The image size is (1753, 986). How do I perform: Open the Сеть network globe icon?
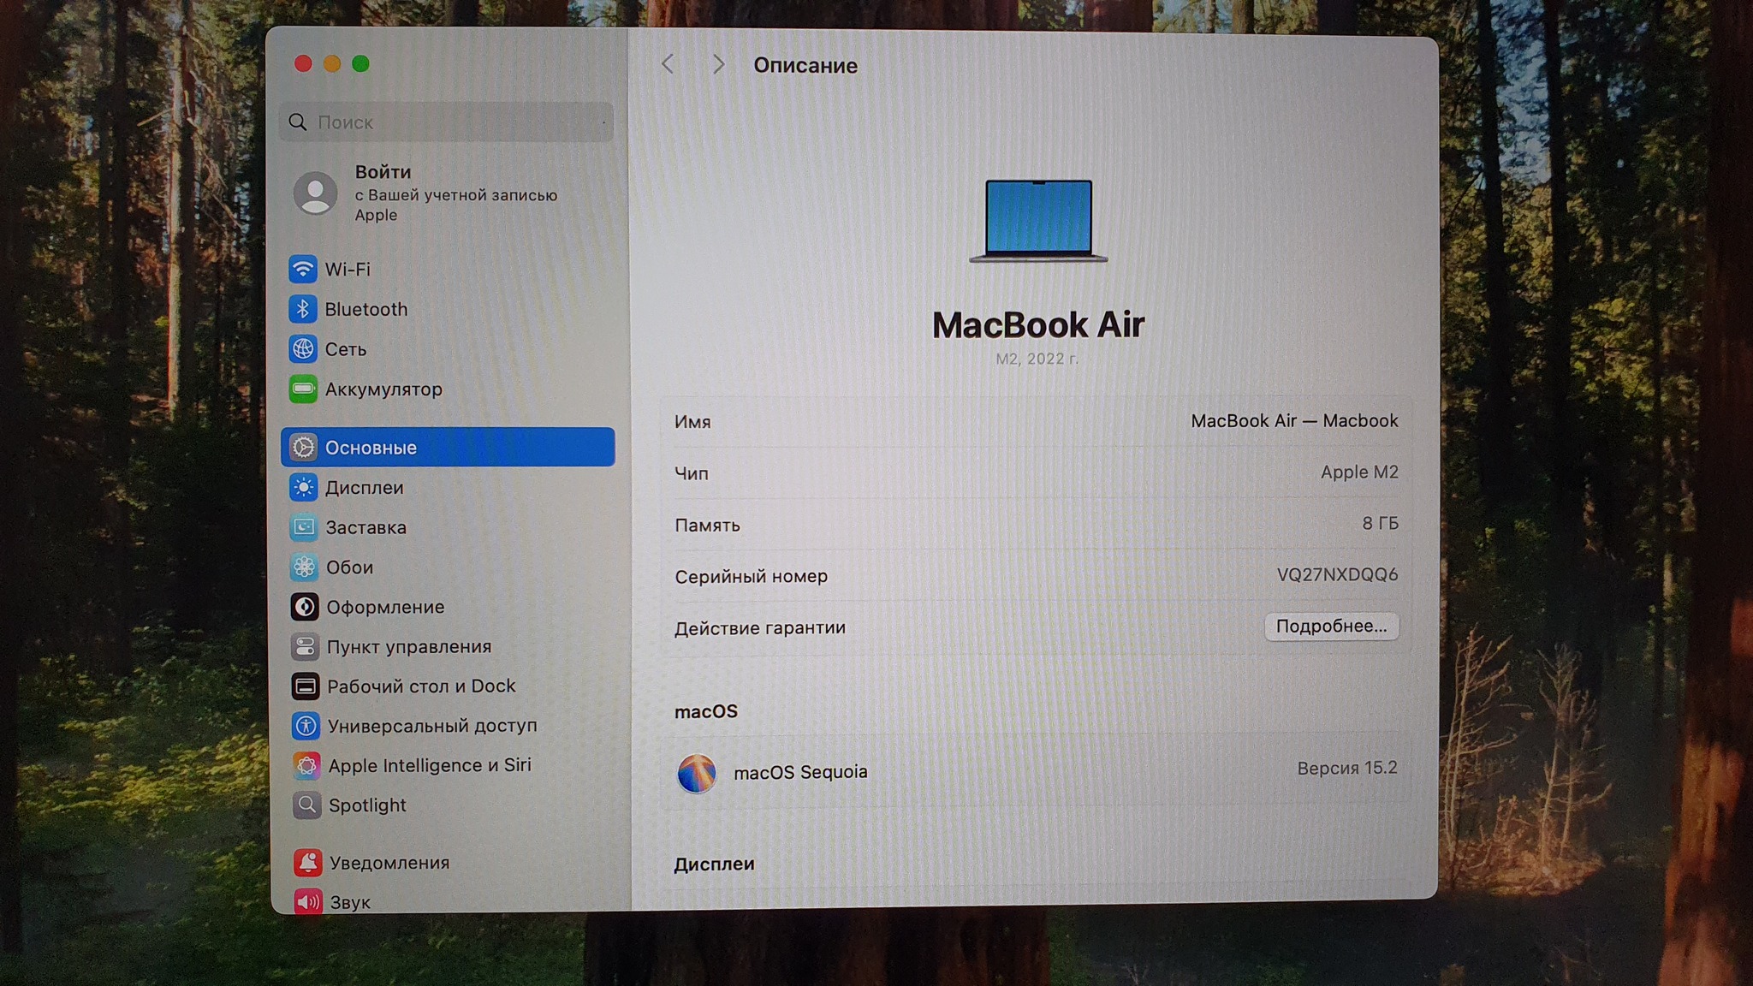pos(302,349)
